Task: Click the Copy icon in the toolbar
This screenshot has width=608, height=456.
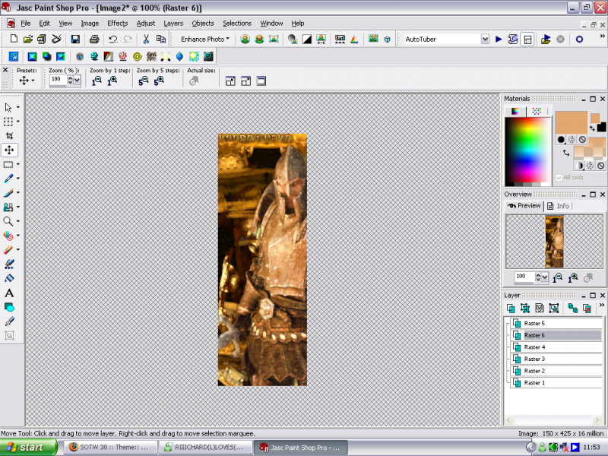Action: click(160, 39)
